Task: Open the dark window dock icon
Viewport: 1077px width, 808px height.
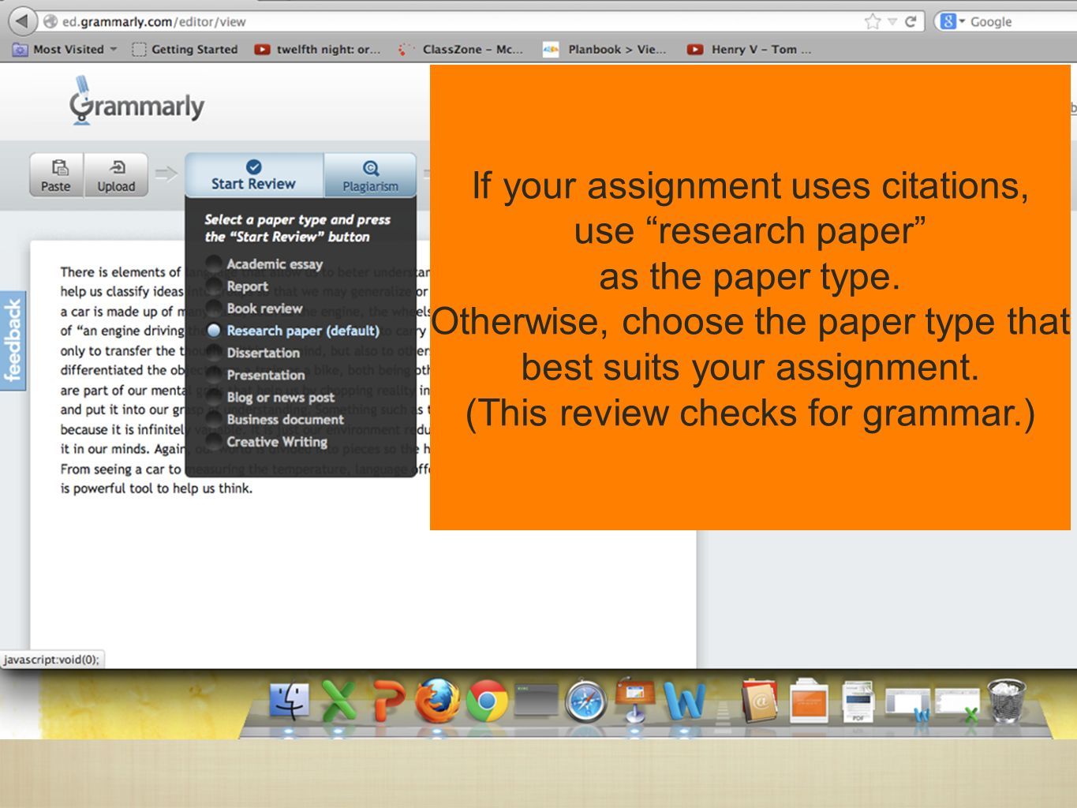Action: point(536,700)
